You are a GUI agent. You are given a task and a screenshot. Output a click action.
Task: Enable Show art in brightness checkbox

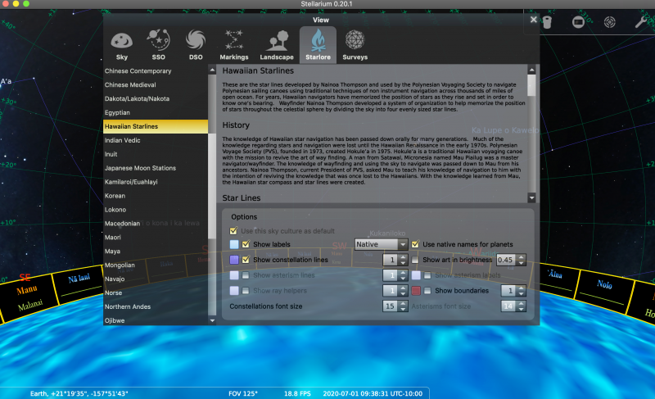[415, 260]
